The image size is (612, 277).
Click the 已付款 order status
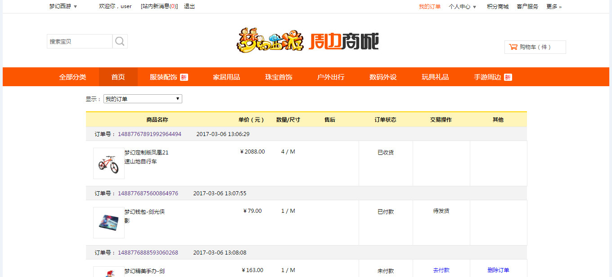(386, 212)
